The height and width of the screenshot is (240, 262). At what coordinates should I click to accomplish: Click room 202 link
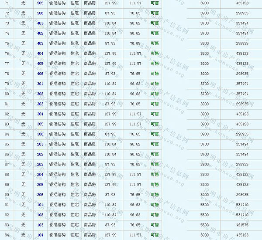(40, 154)
